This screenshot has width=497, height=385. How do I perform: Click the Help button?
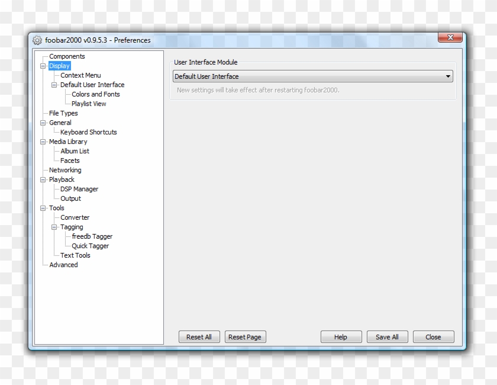341,336
